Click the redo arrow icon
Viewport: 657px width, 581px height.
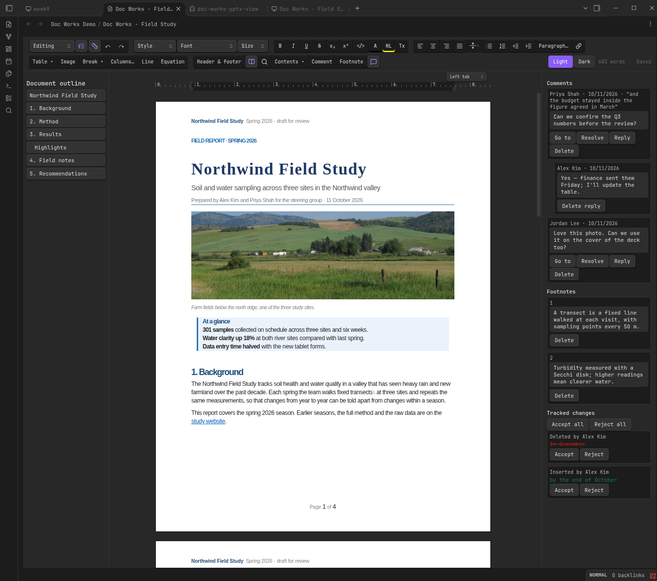121,46
